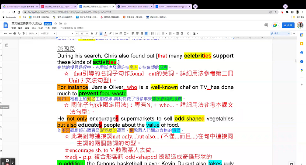Open insert image dropdown
Image resolution: width=306 pixels, height=165 pixels.
[x=126, y=34]
